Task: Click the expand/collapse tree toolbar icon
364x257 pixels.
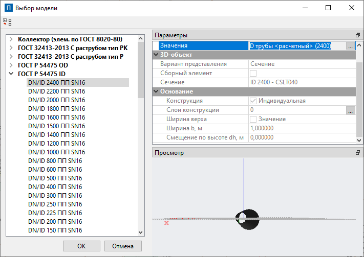Action: (7, 22)
